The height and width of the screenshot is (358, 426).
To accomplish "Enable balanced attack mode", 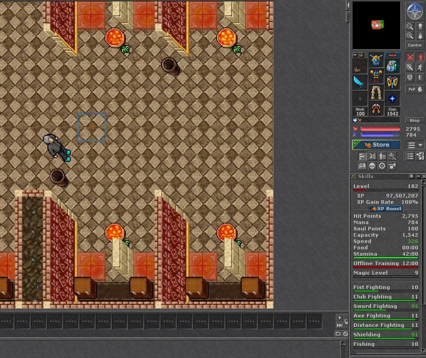I will (410, 68).
